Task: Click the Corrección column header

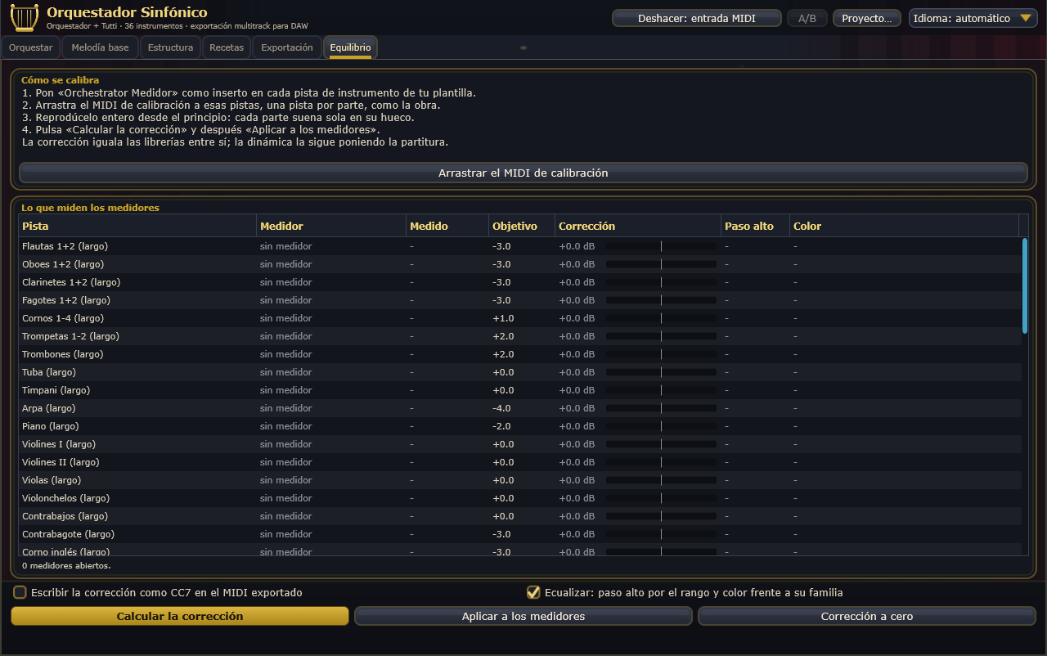Action: coord(637,226)
